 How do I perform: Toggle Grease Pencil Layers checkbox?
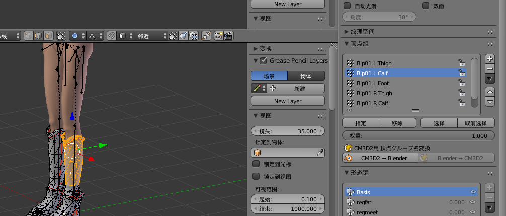coord(264,60)
